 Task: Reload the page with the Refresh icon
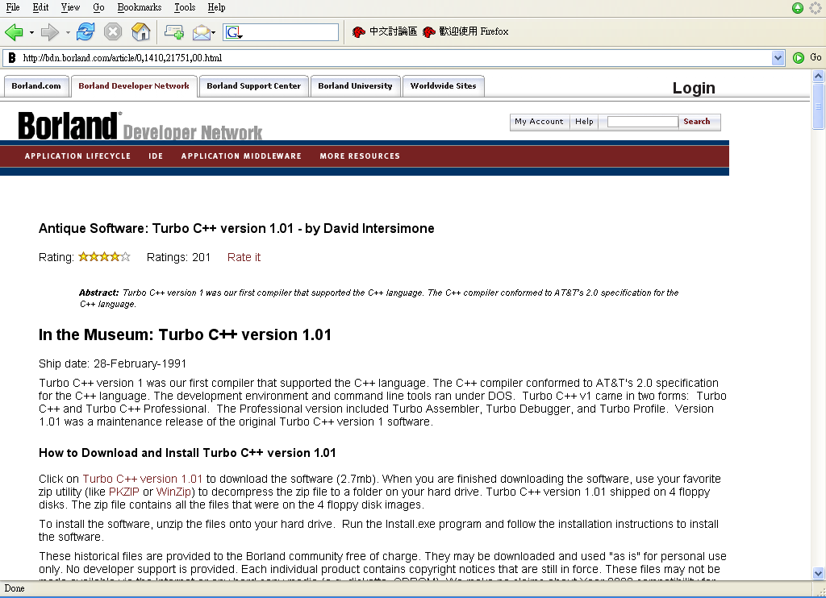tap(85, 32)
